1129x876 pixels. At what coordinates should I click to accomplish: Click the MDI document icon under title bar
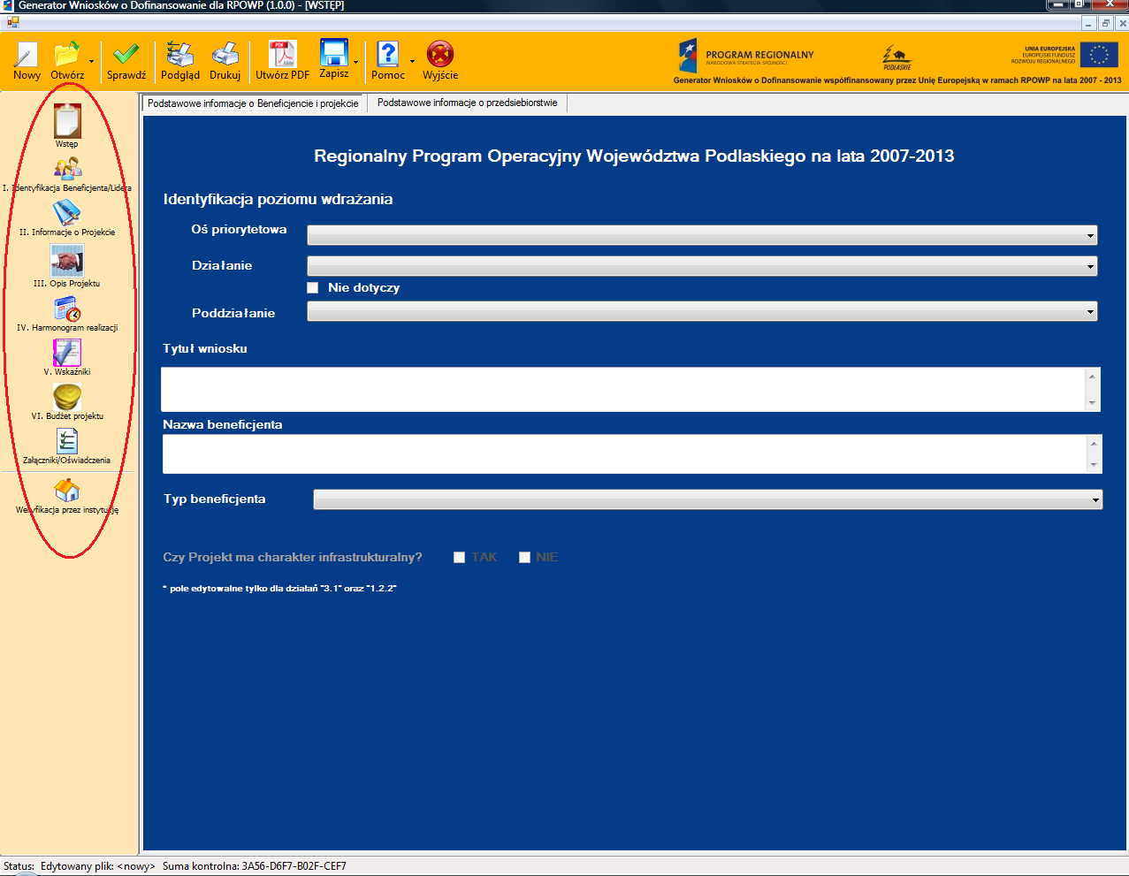pos(12,22)
